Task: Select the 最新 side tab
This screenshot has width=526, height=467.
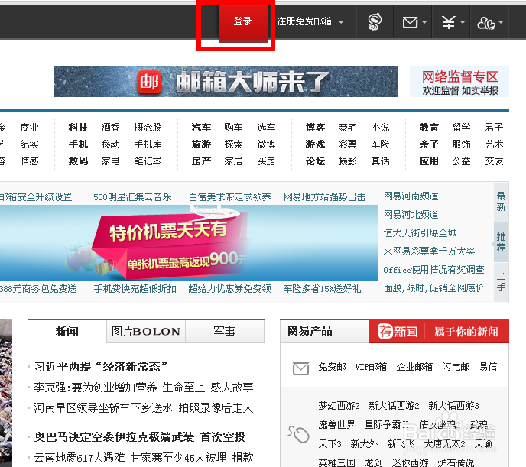Action: pos(501,202)
